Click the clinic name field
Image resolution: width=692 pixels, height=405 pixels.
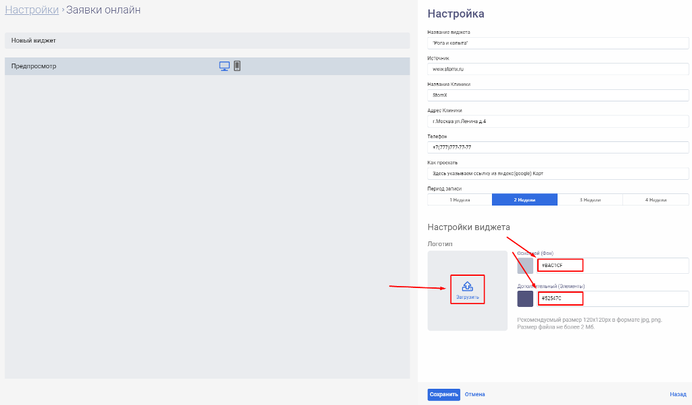point(558,95)
